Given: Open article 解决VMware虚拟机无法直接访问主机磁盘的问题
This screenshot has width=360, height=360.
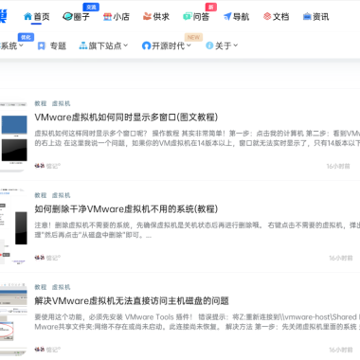Looking at the screenshot, I should [x=132, y=301].
